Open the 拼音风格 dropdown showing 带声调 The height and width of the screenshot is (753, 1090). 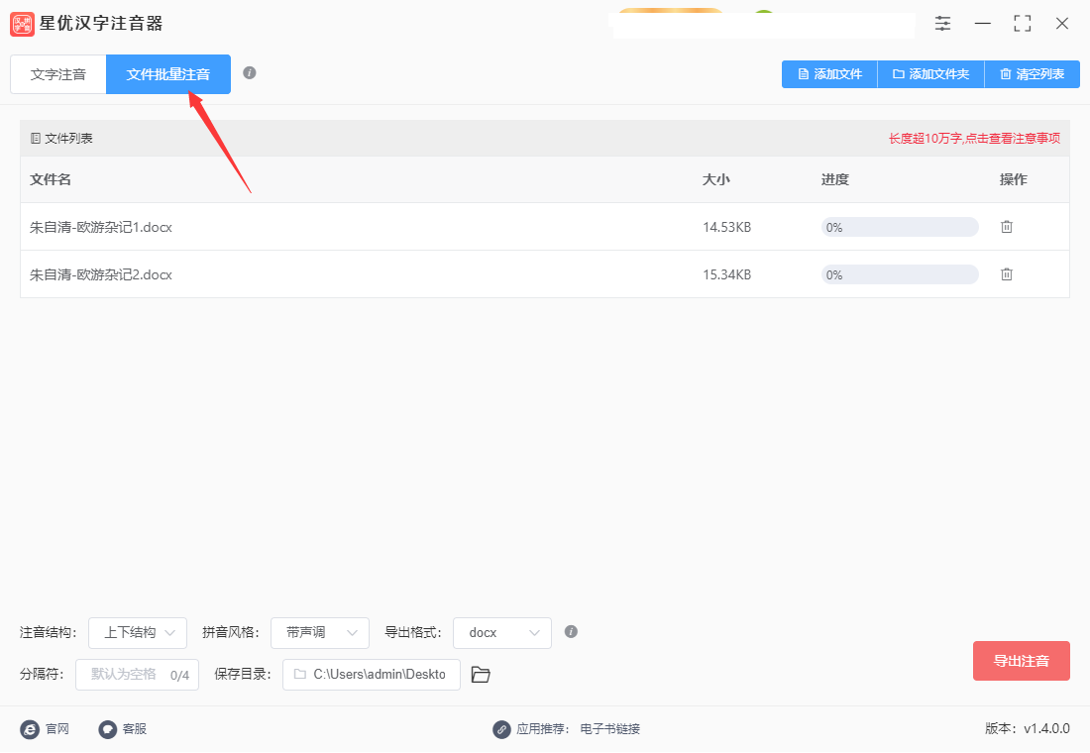(x=320, y=633)
